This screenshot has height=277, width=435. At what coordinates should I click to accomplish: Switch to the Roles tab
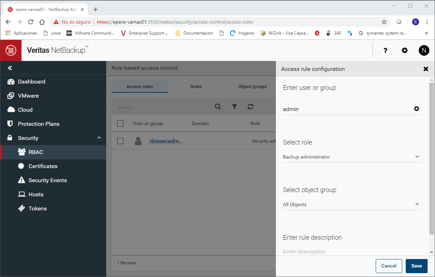[x=196, y=87]
